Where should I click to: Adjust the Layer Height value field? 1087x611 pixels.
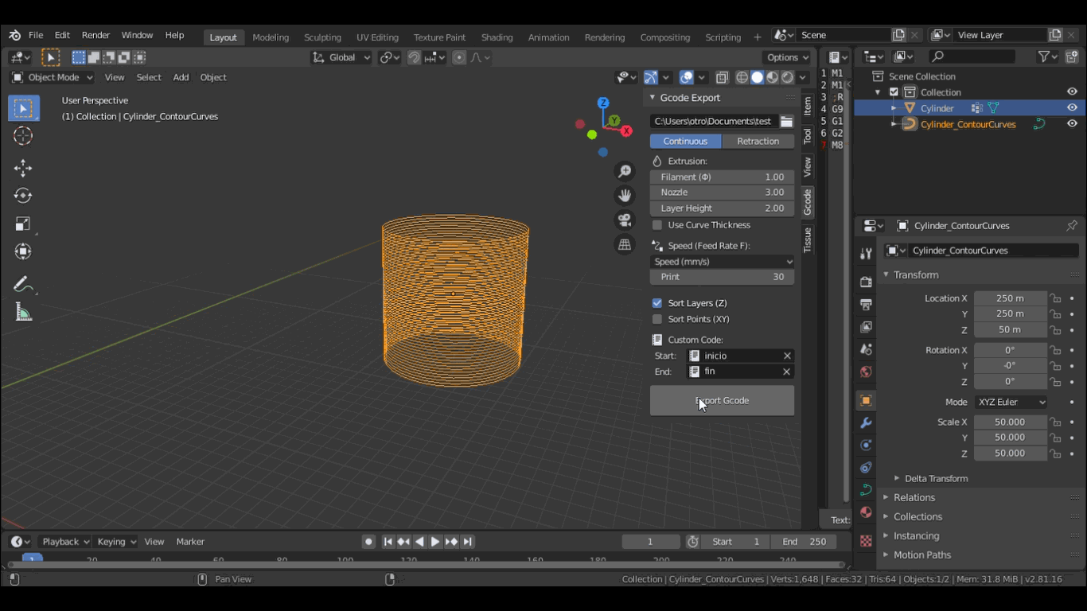(x=722, y=208)
